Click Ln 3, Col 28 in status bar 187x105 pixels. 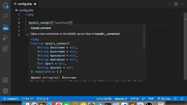pos(104,99)
